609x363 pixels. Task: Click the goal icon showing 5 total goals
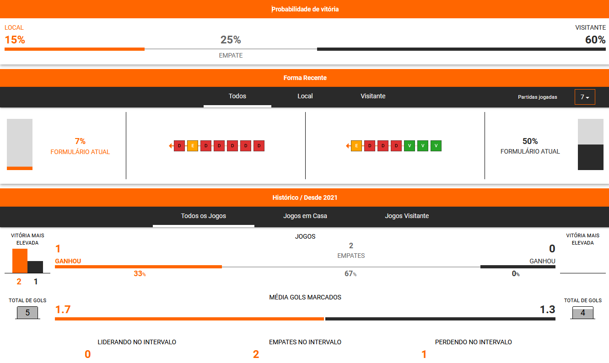tap(27, 313)
